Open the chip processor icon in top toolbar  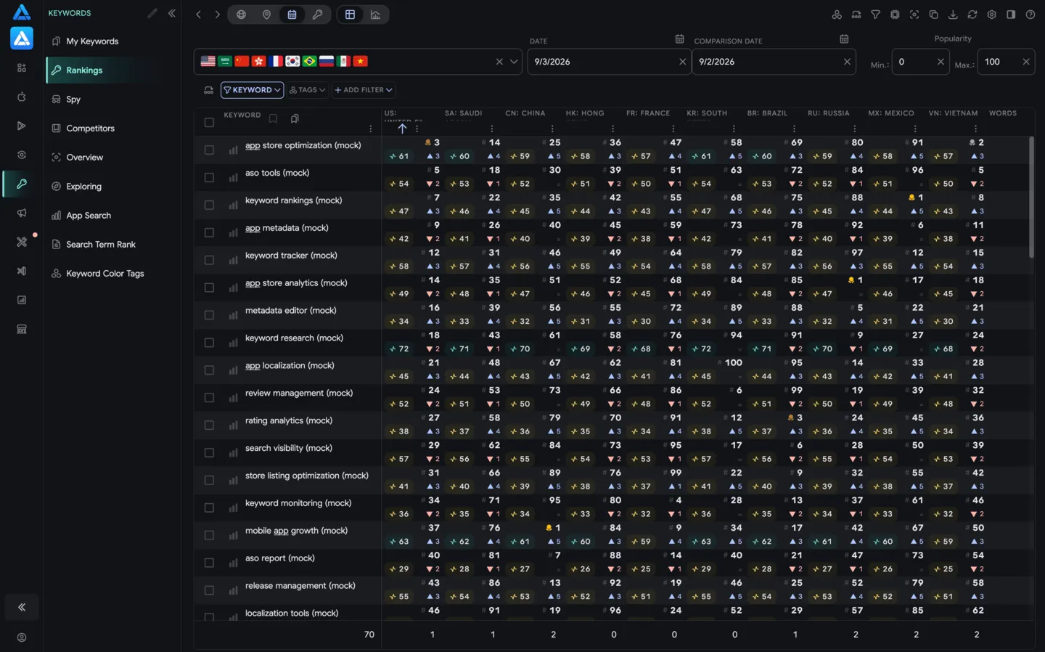tap(895, 15)
